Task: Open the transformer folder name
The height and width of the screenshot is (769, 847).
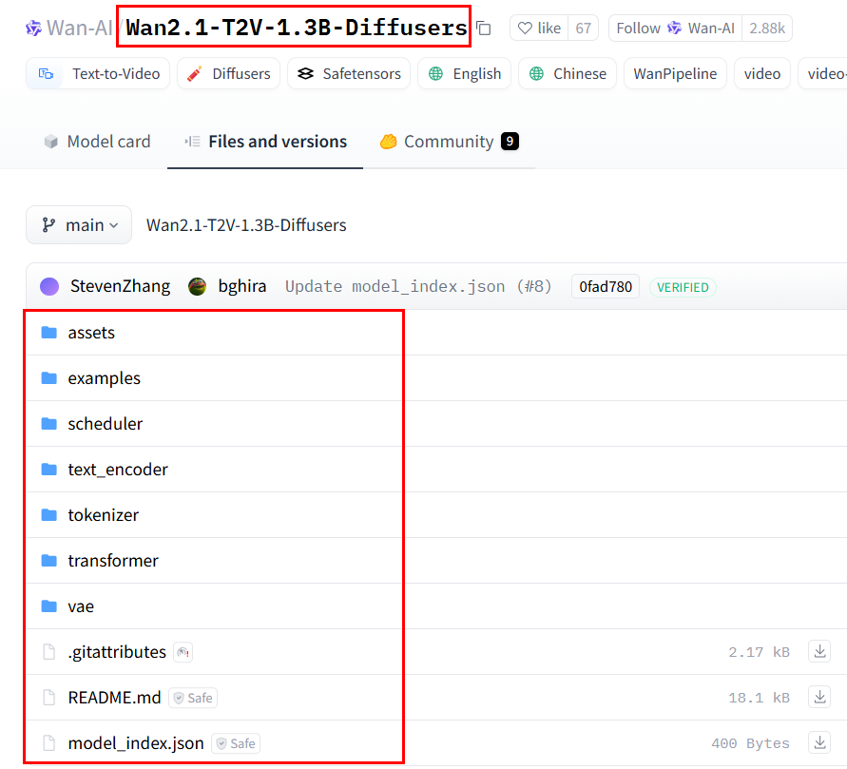Action: point(113,561)
